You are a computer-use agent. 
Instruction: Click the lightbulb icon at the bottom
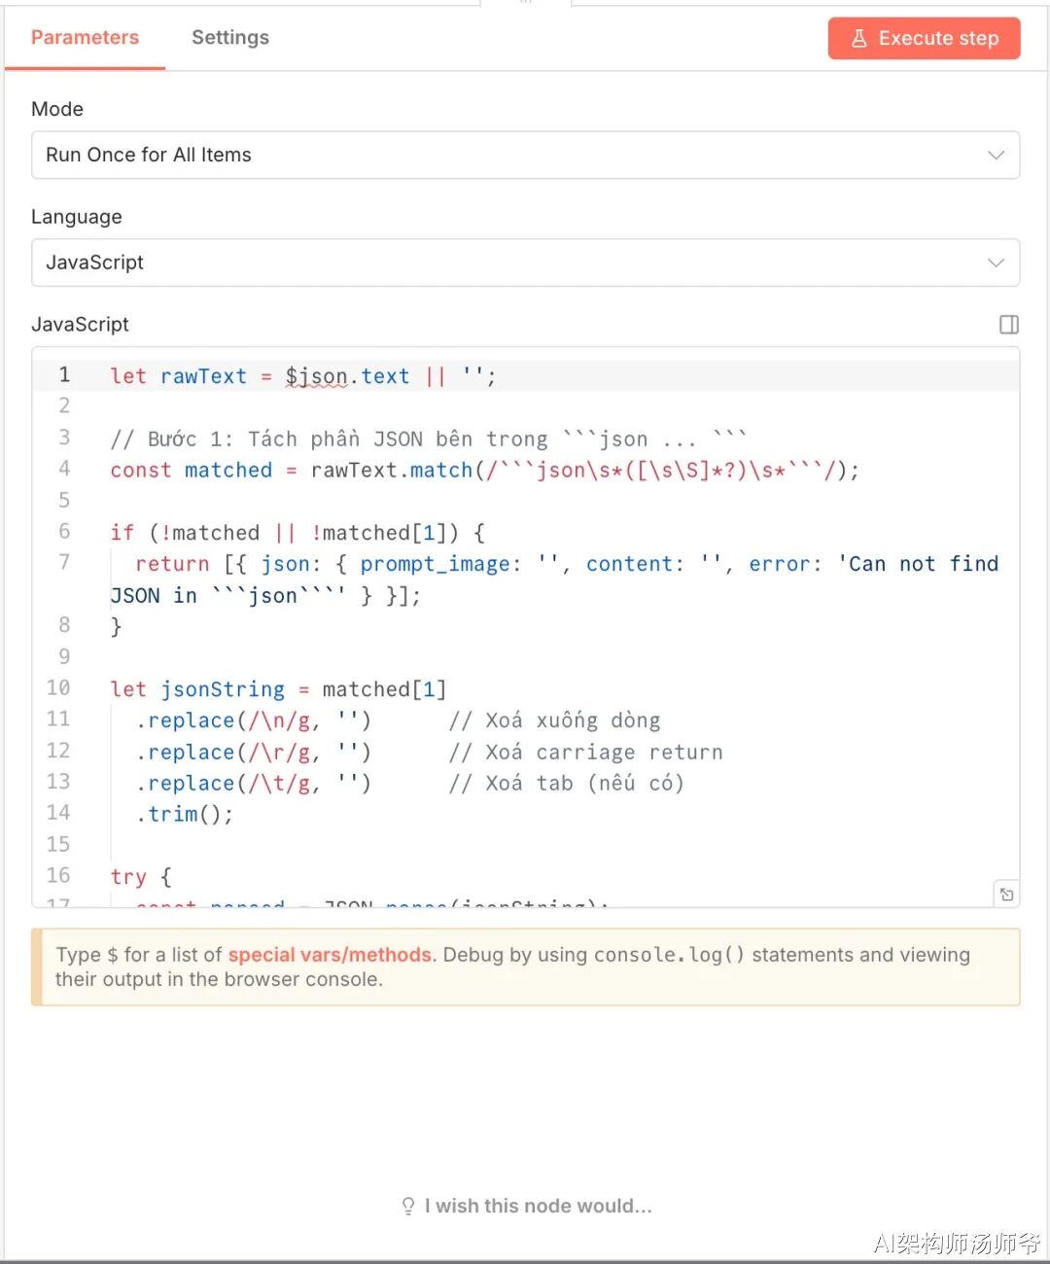[x=408, y=1207]
